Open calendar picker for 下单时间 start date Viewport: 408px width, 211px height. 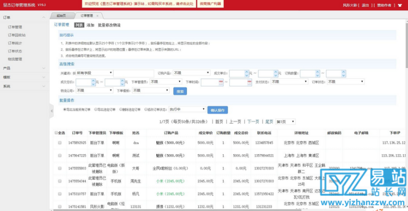221,83
